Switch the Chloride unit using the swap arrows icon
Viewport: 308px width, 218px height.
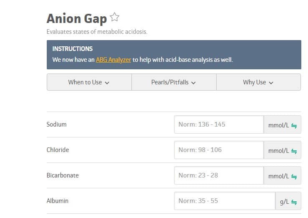294,151
